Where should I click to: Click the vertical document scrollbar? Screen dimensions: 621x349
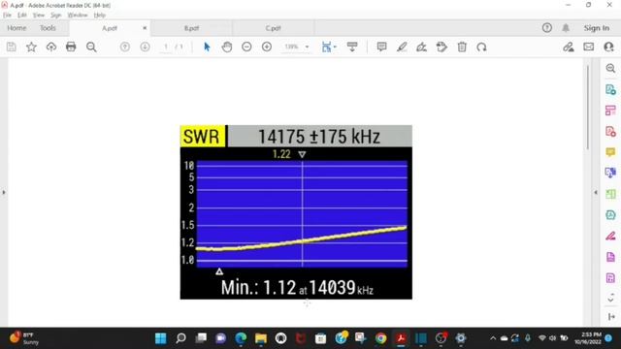[588, 107]
